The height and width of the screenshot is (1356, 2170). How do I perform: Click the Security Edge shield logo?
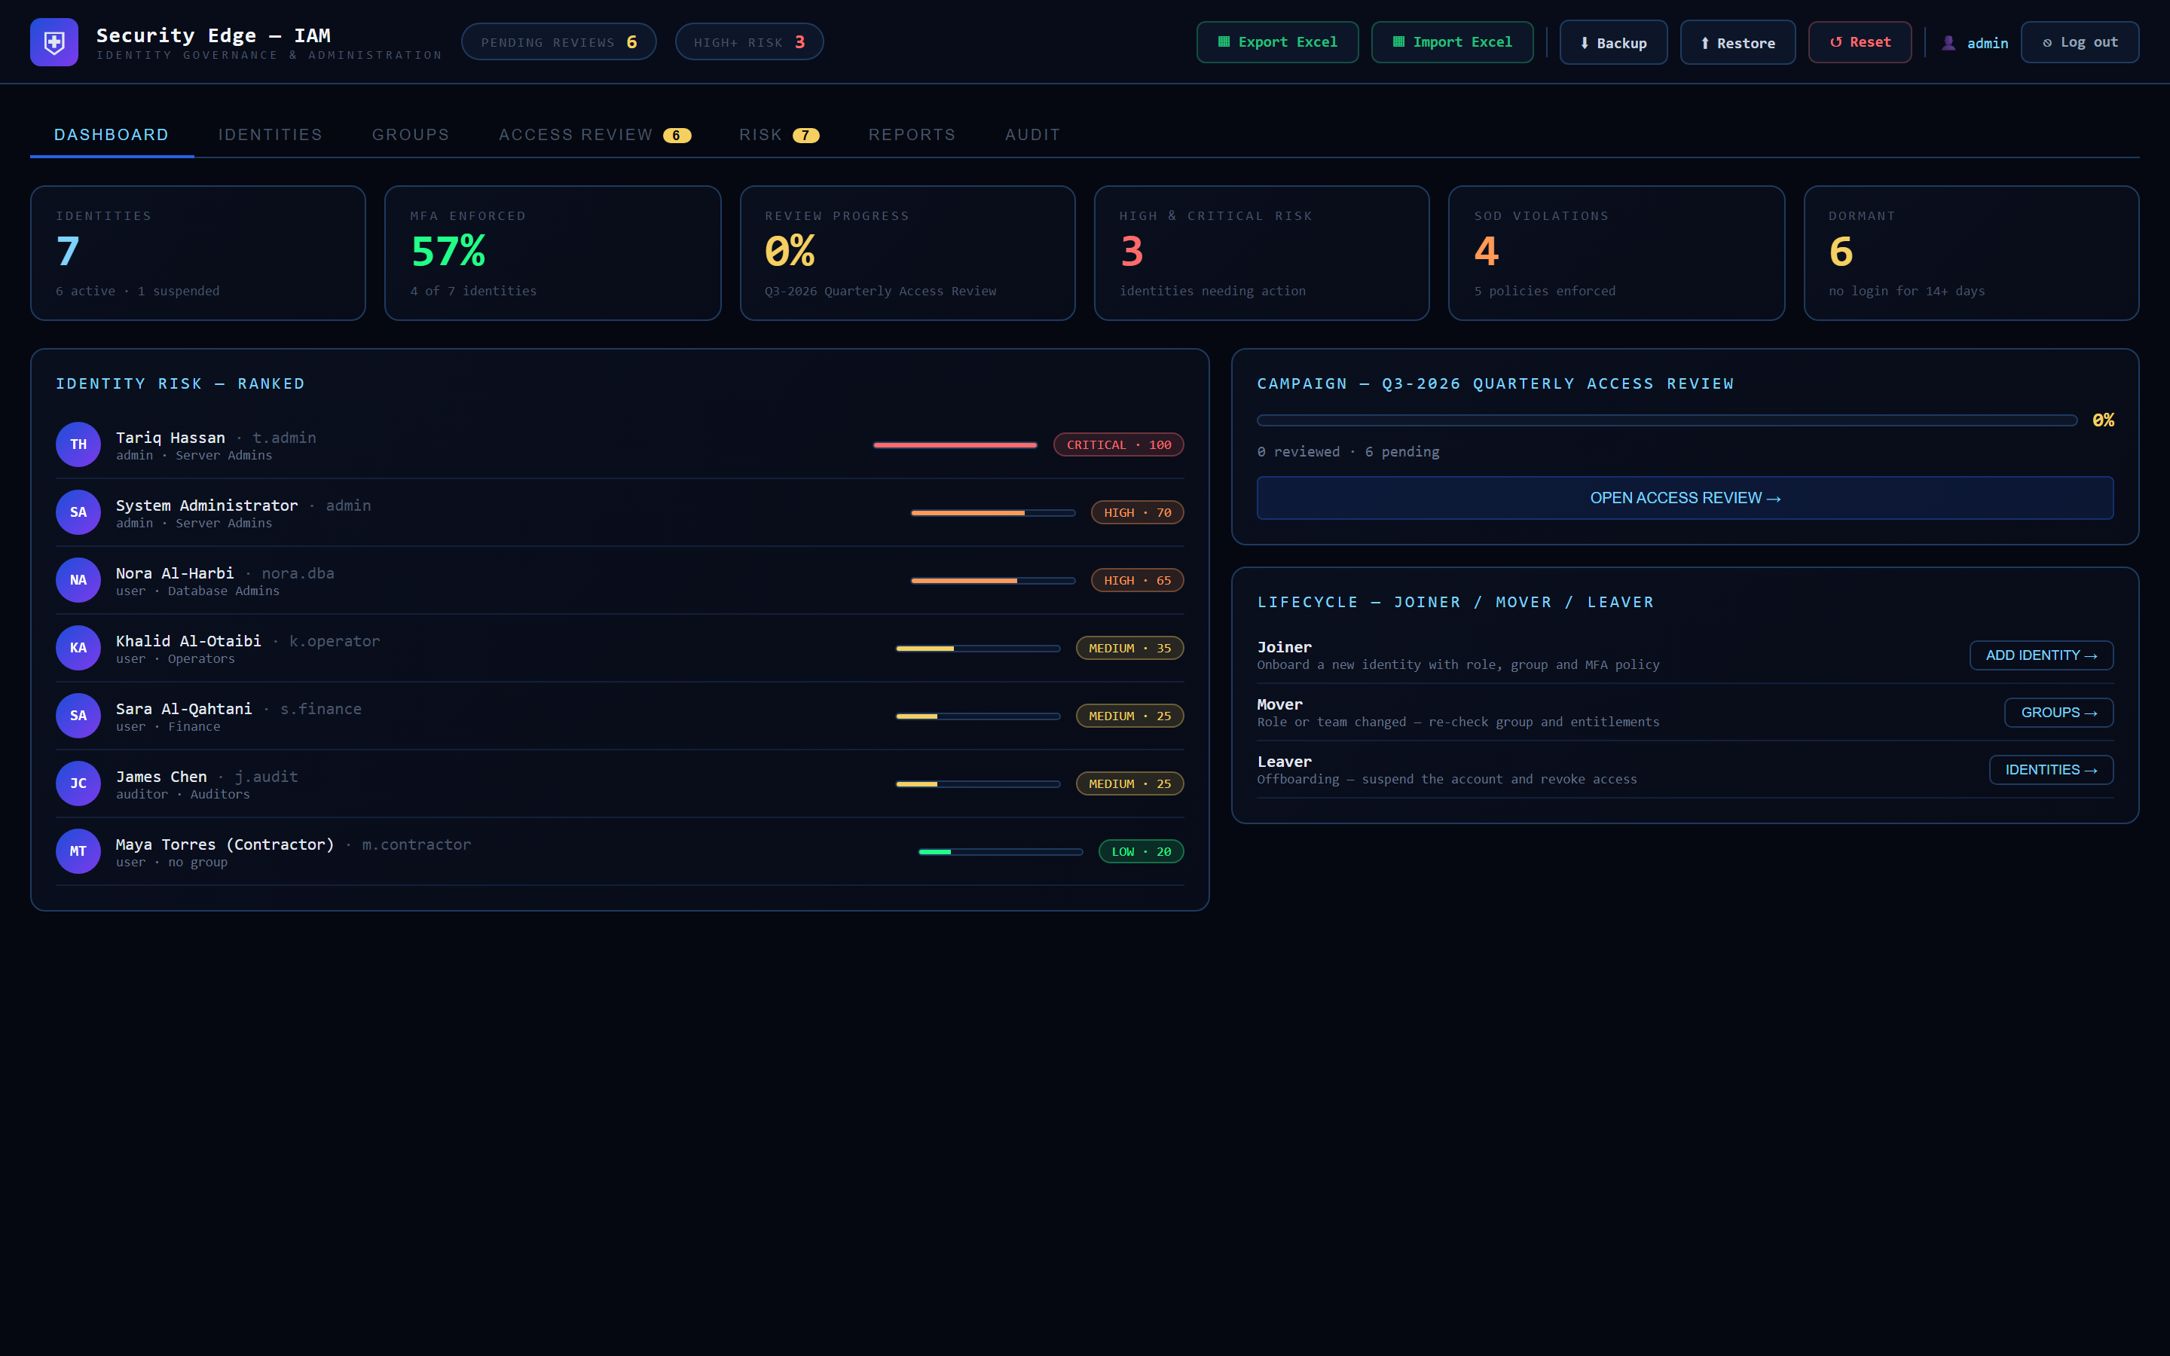[x=53, y=42]
